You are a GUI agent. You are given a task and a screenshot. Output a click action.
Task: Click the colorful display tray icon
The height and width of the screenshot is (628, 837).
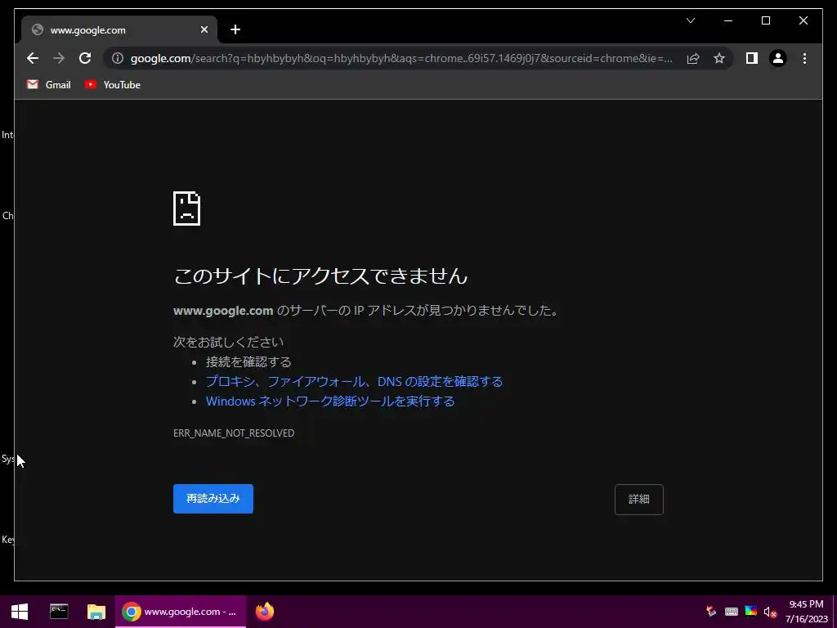tap(751, 612)
